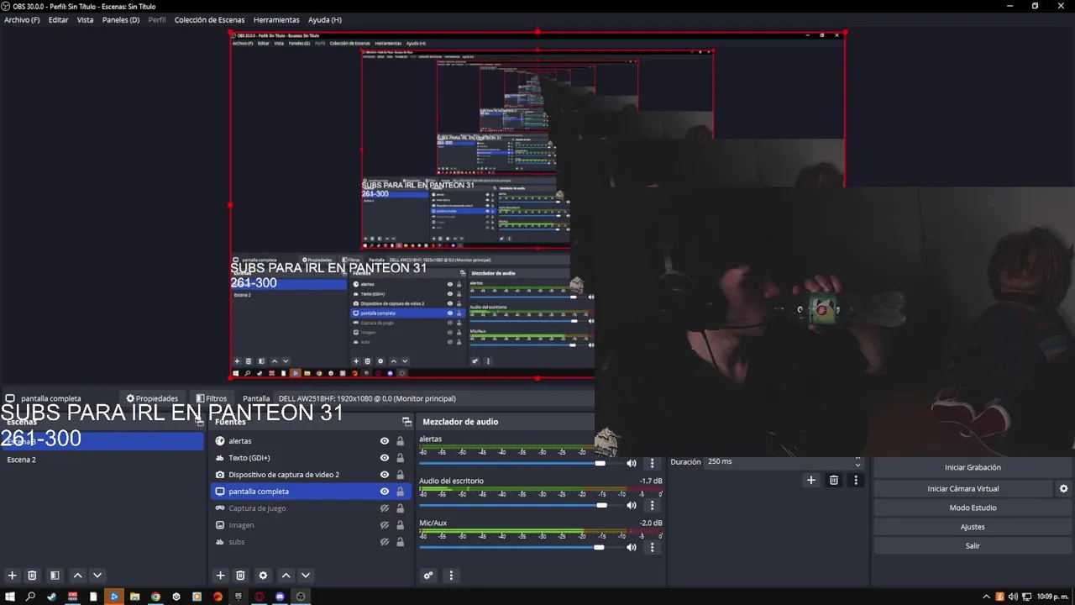1075x605 pixels.
Task: Open Ajustes settings
Action: pyautogui.click(x=973, y=527)
